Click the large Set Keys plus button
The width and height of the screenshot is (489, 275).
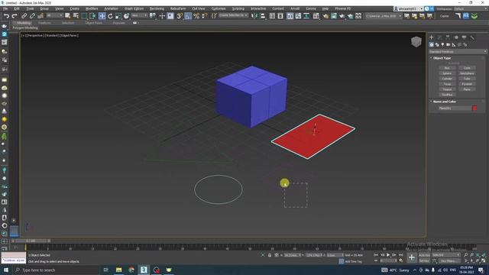pos(412,257)
